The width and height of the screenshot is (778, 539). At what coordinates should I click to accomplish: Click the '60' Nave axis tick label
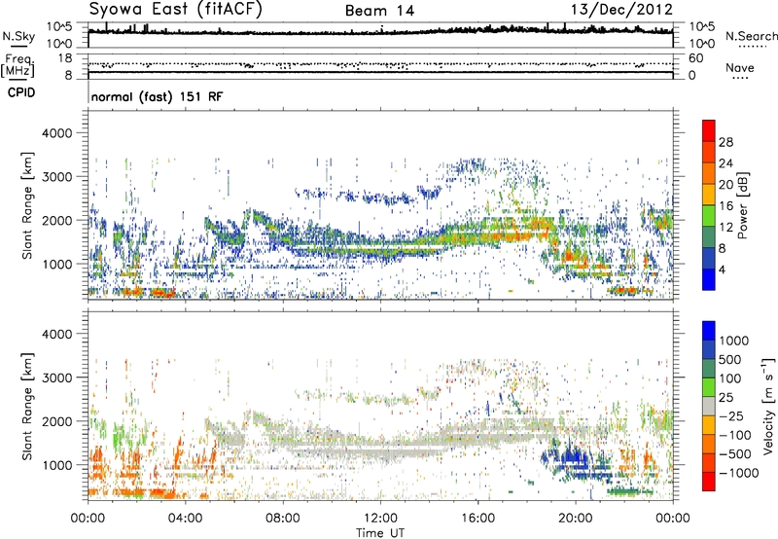coord(696,58)
